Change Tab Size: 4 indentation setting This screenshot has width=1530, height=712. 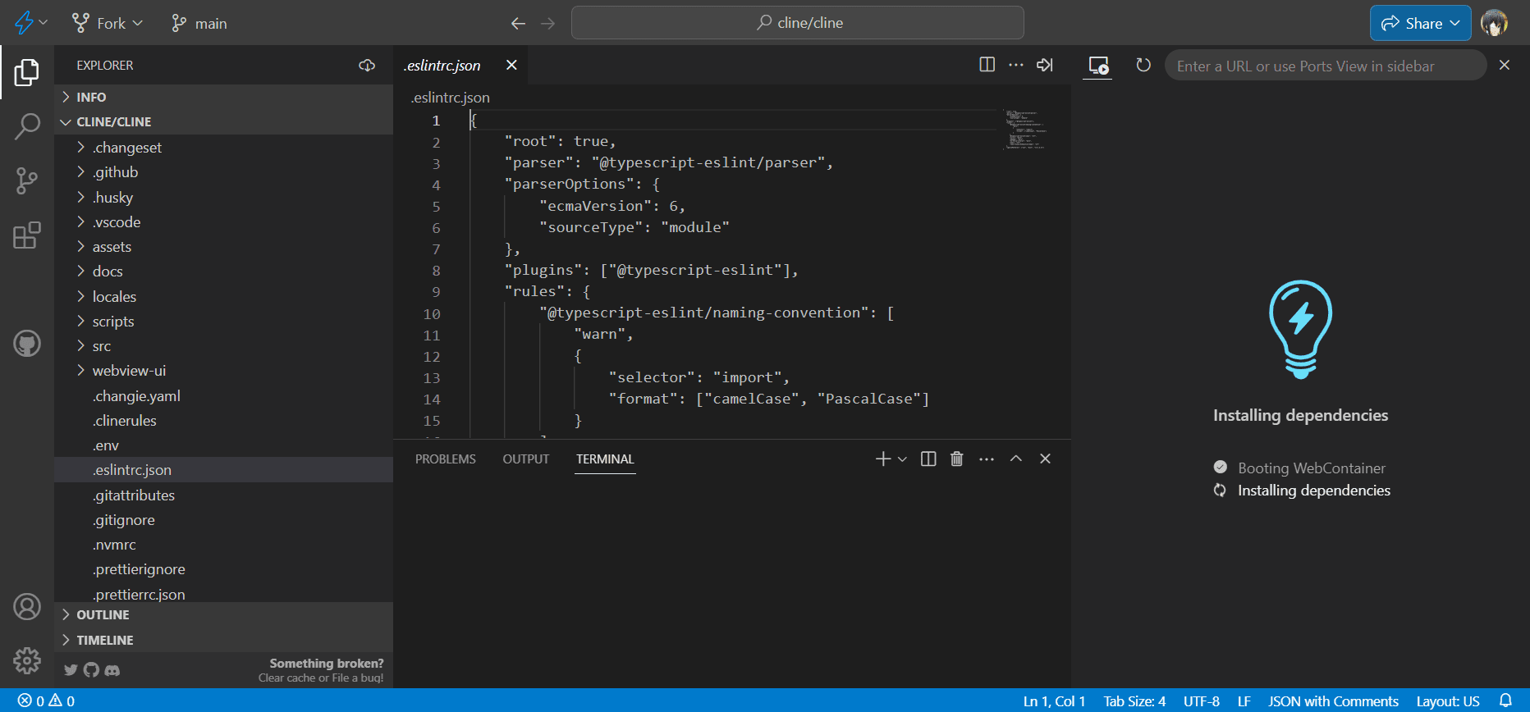1134,701
